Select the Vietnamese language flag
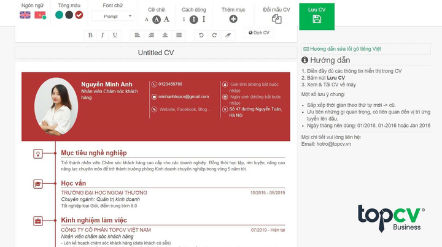 tap(40, 15)
